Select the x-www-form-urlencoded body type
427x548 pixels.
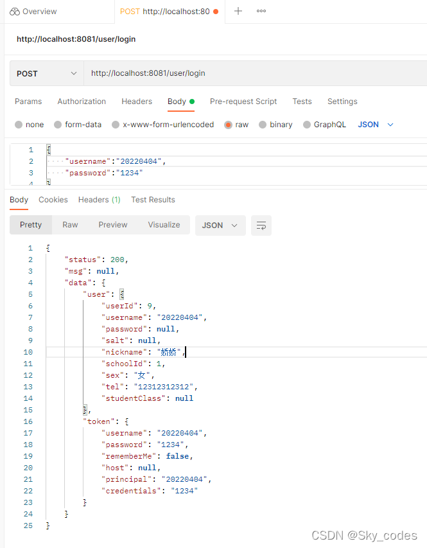click(x=163, y=125)
